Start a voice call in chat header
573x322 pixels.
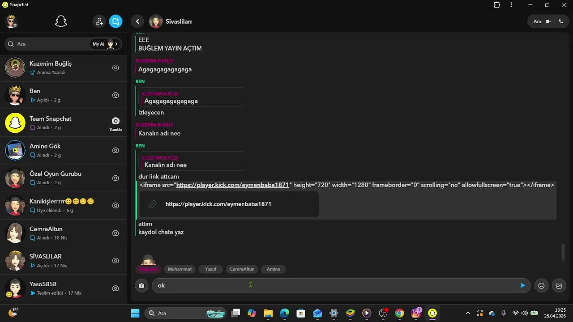561,21
